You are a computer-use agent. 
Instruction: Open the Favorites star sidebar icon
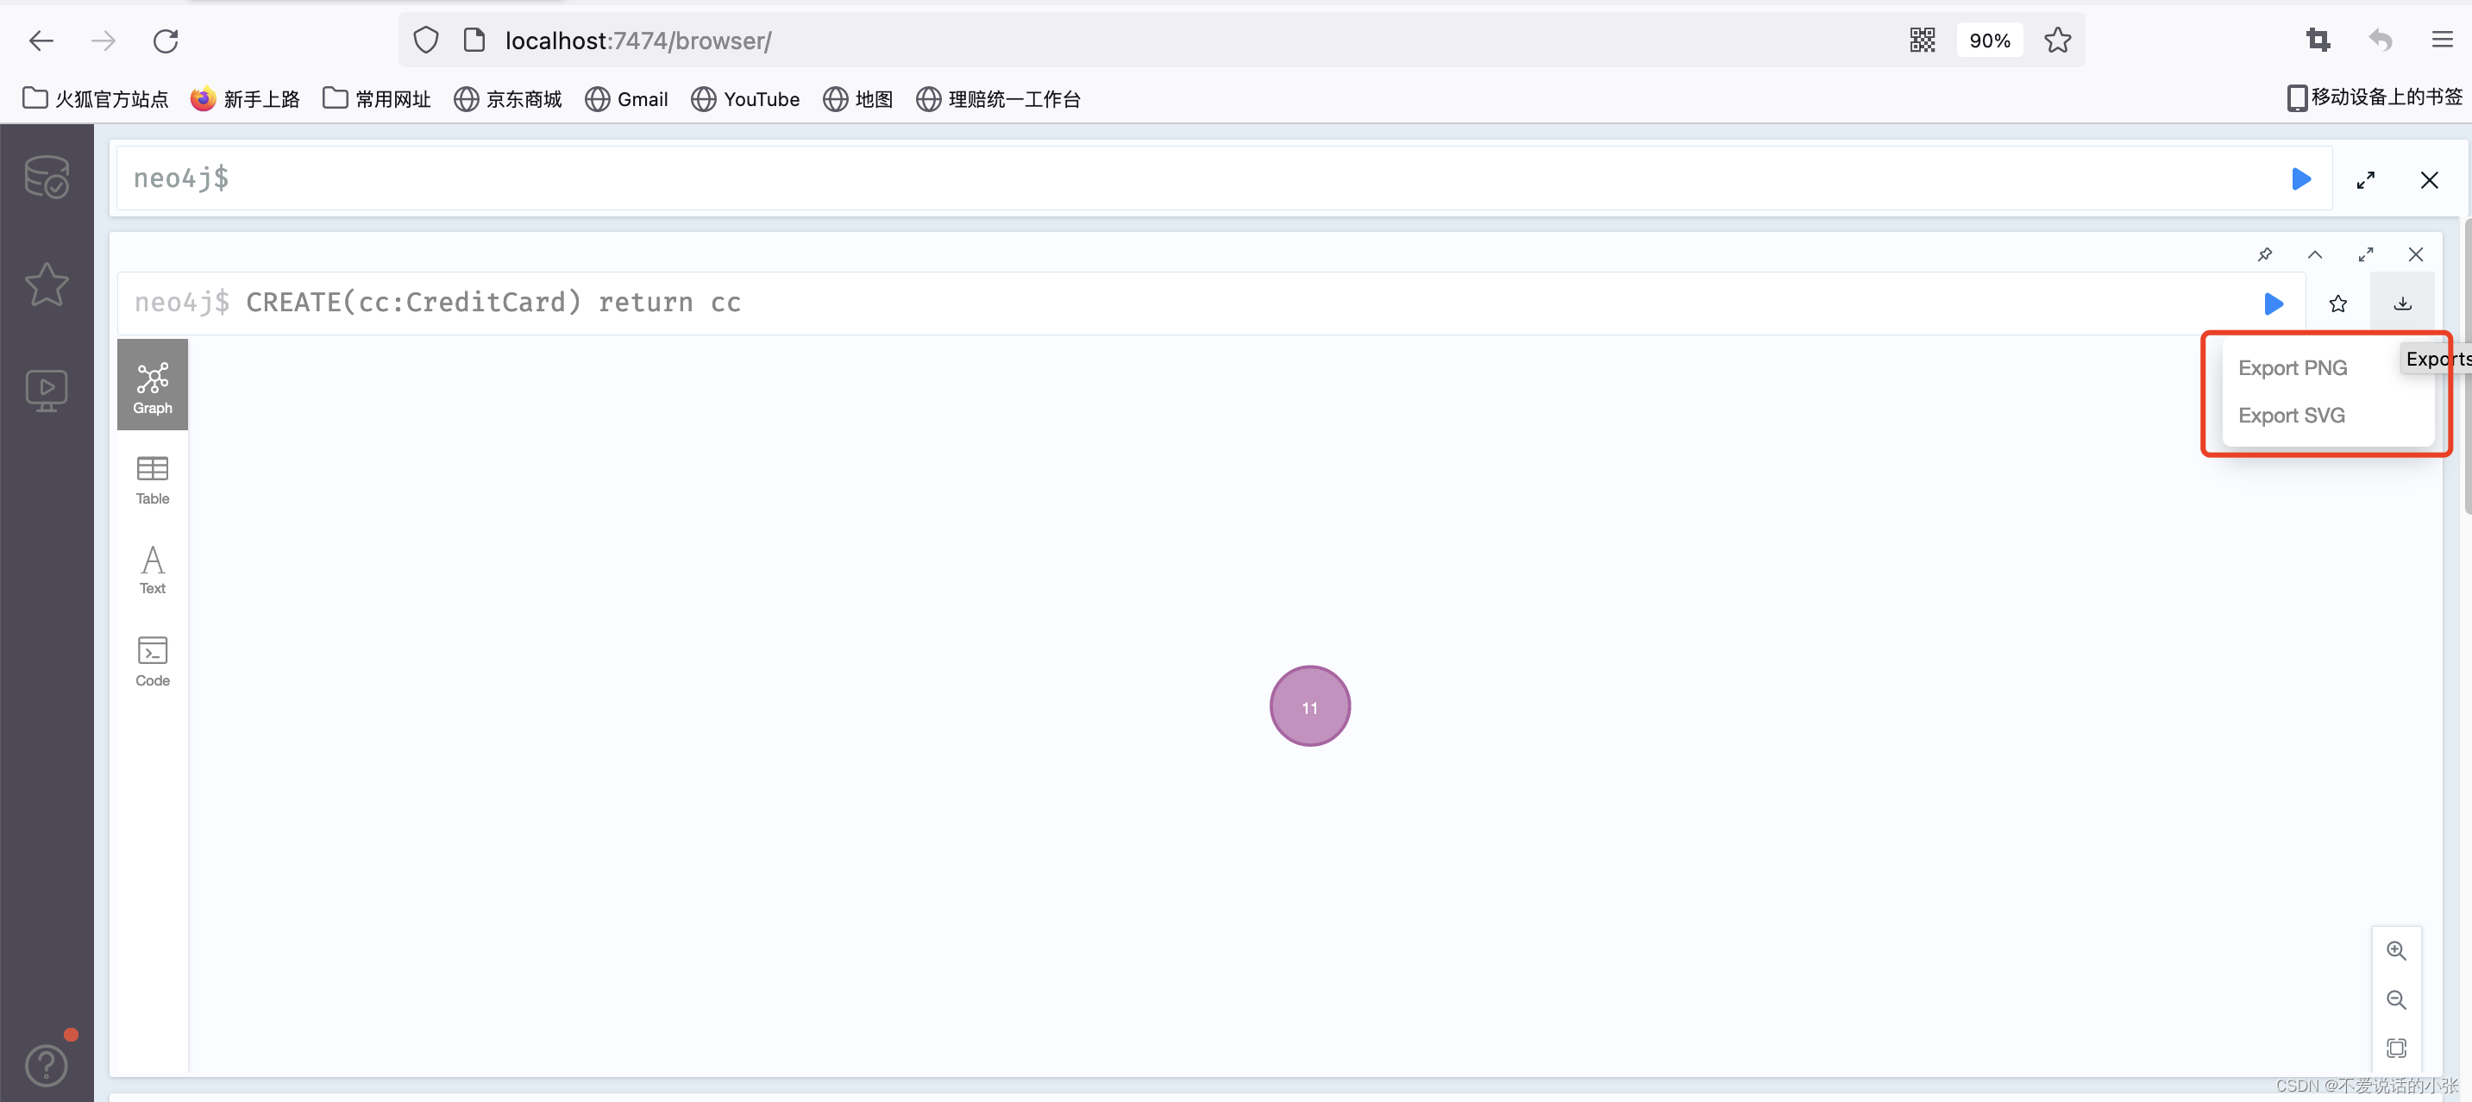[46, 284]
